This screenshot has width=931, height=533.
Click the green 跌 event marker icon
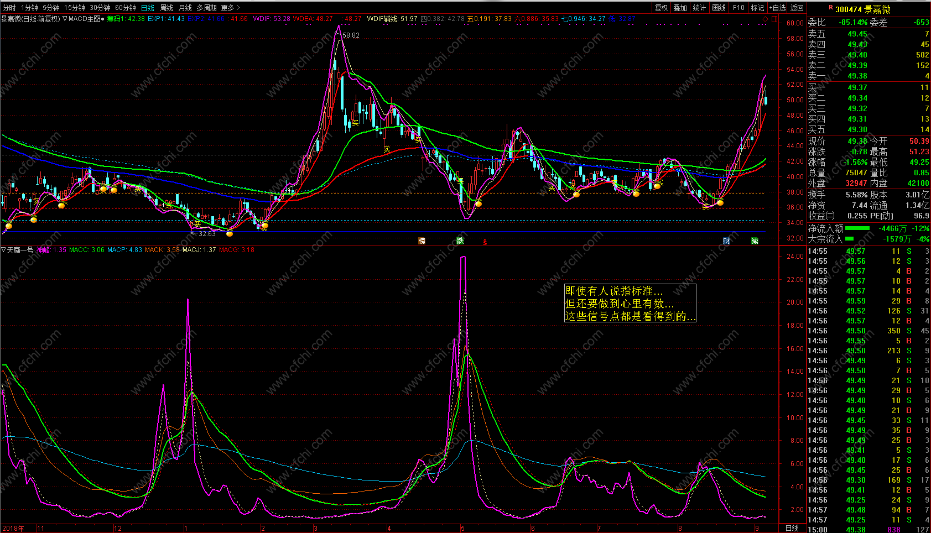pos(460,241)
